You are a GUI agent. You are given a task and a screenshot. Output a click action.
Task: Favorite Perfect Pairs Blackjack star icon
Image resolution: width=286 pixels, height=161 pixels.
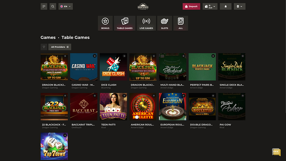[x=213, y=56]
